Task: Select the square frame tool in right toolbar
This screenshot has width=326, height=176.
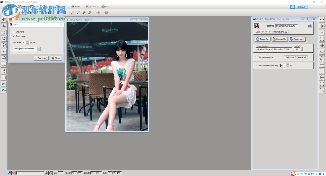Action: click(322, 84)
